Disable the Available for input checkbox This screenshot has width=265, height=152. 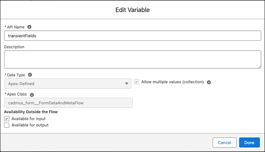click(7, 119)
